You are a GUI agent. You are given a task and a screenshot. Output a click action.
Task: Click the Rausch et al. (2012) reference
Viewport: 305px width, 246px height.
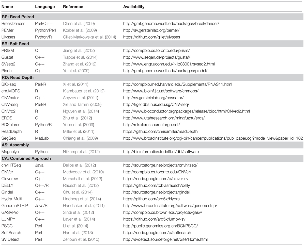(x=81, y=185)
